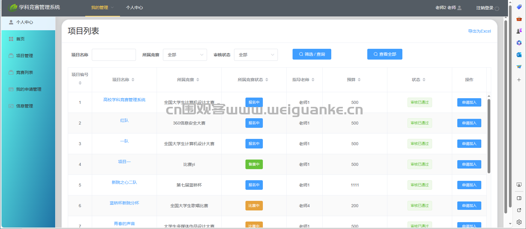Click 申请加入 for 项目一
The width and height of the screenshot is (526, 229).
(x=469, y=164)
